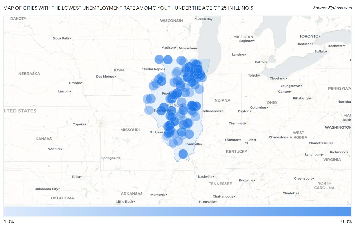The width and height of the screenshot is (355, 227).
Task: Click the Topeka city label
Action: click(79, 124)
